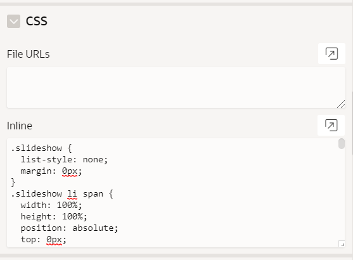This screenshot has height=260, width=353.
Task: Grab the Inline editor resize handle
Action: pos(342,244)
